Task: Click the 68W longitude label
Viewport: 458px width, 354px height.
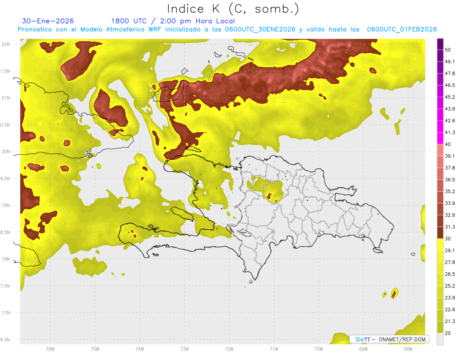Action: (408, 349)
